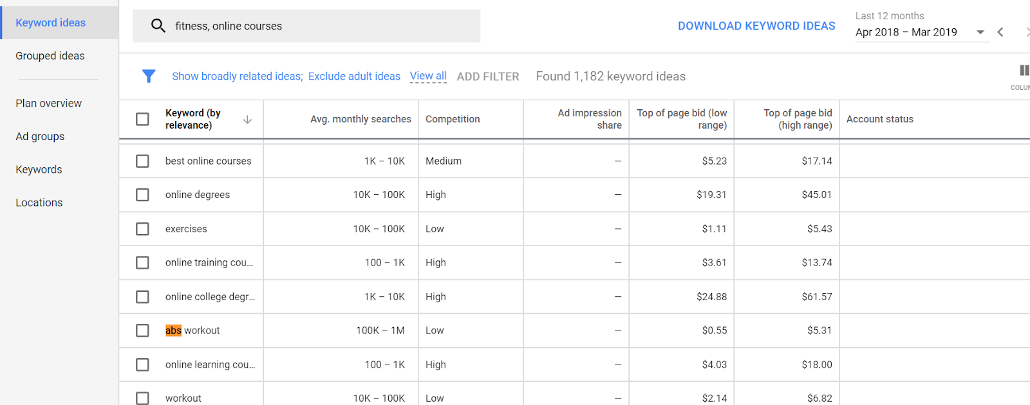Click the Competition column header

tap(453, 120)
